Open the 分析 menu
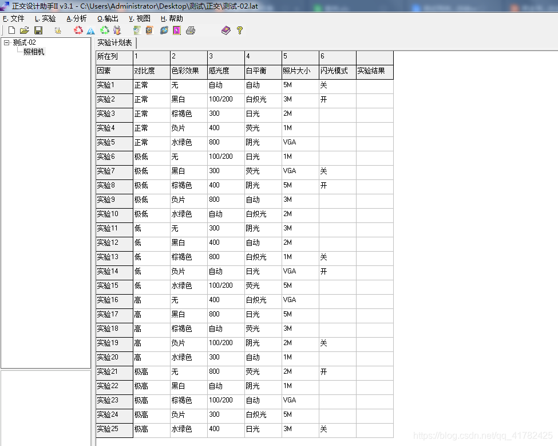 [77, 18]
